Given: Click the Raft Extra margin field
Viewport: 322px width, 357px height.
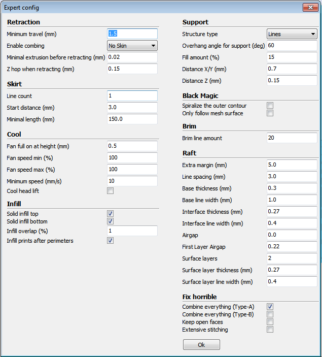Looking at the screenshot, I should [292, 165].
